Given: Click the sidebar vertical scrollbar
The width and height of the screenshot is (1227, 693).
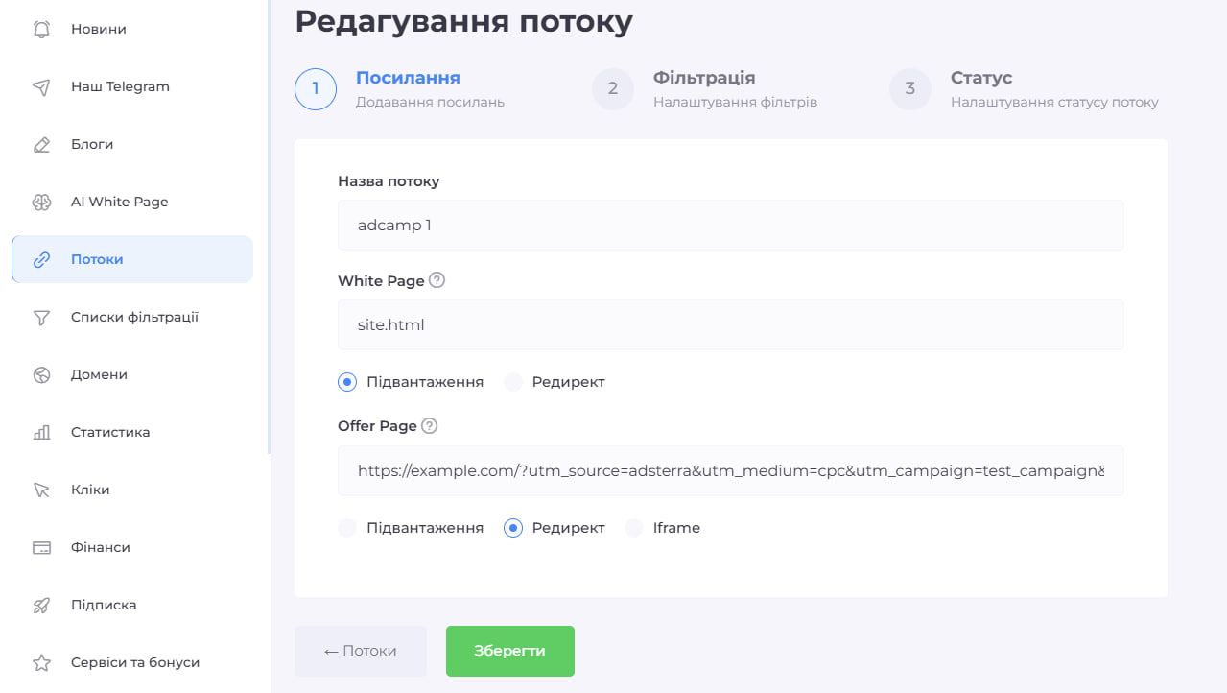Looking at the screenshot, I should [269, 227].
